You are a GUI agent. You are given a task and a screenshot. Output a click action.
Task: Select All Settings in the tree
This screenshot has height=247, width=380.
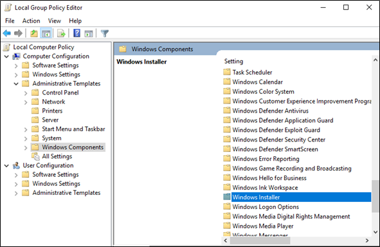tap(57, 156)
